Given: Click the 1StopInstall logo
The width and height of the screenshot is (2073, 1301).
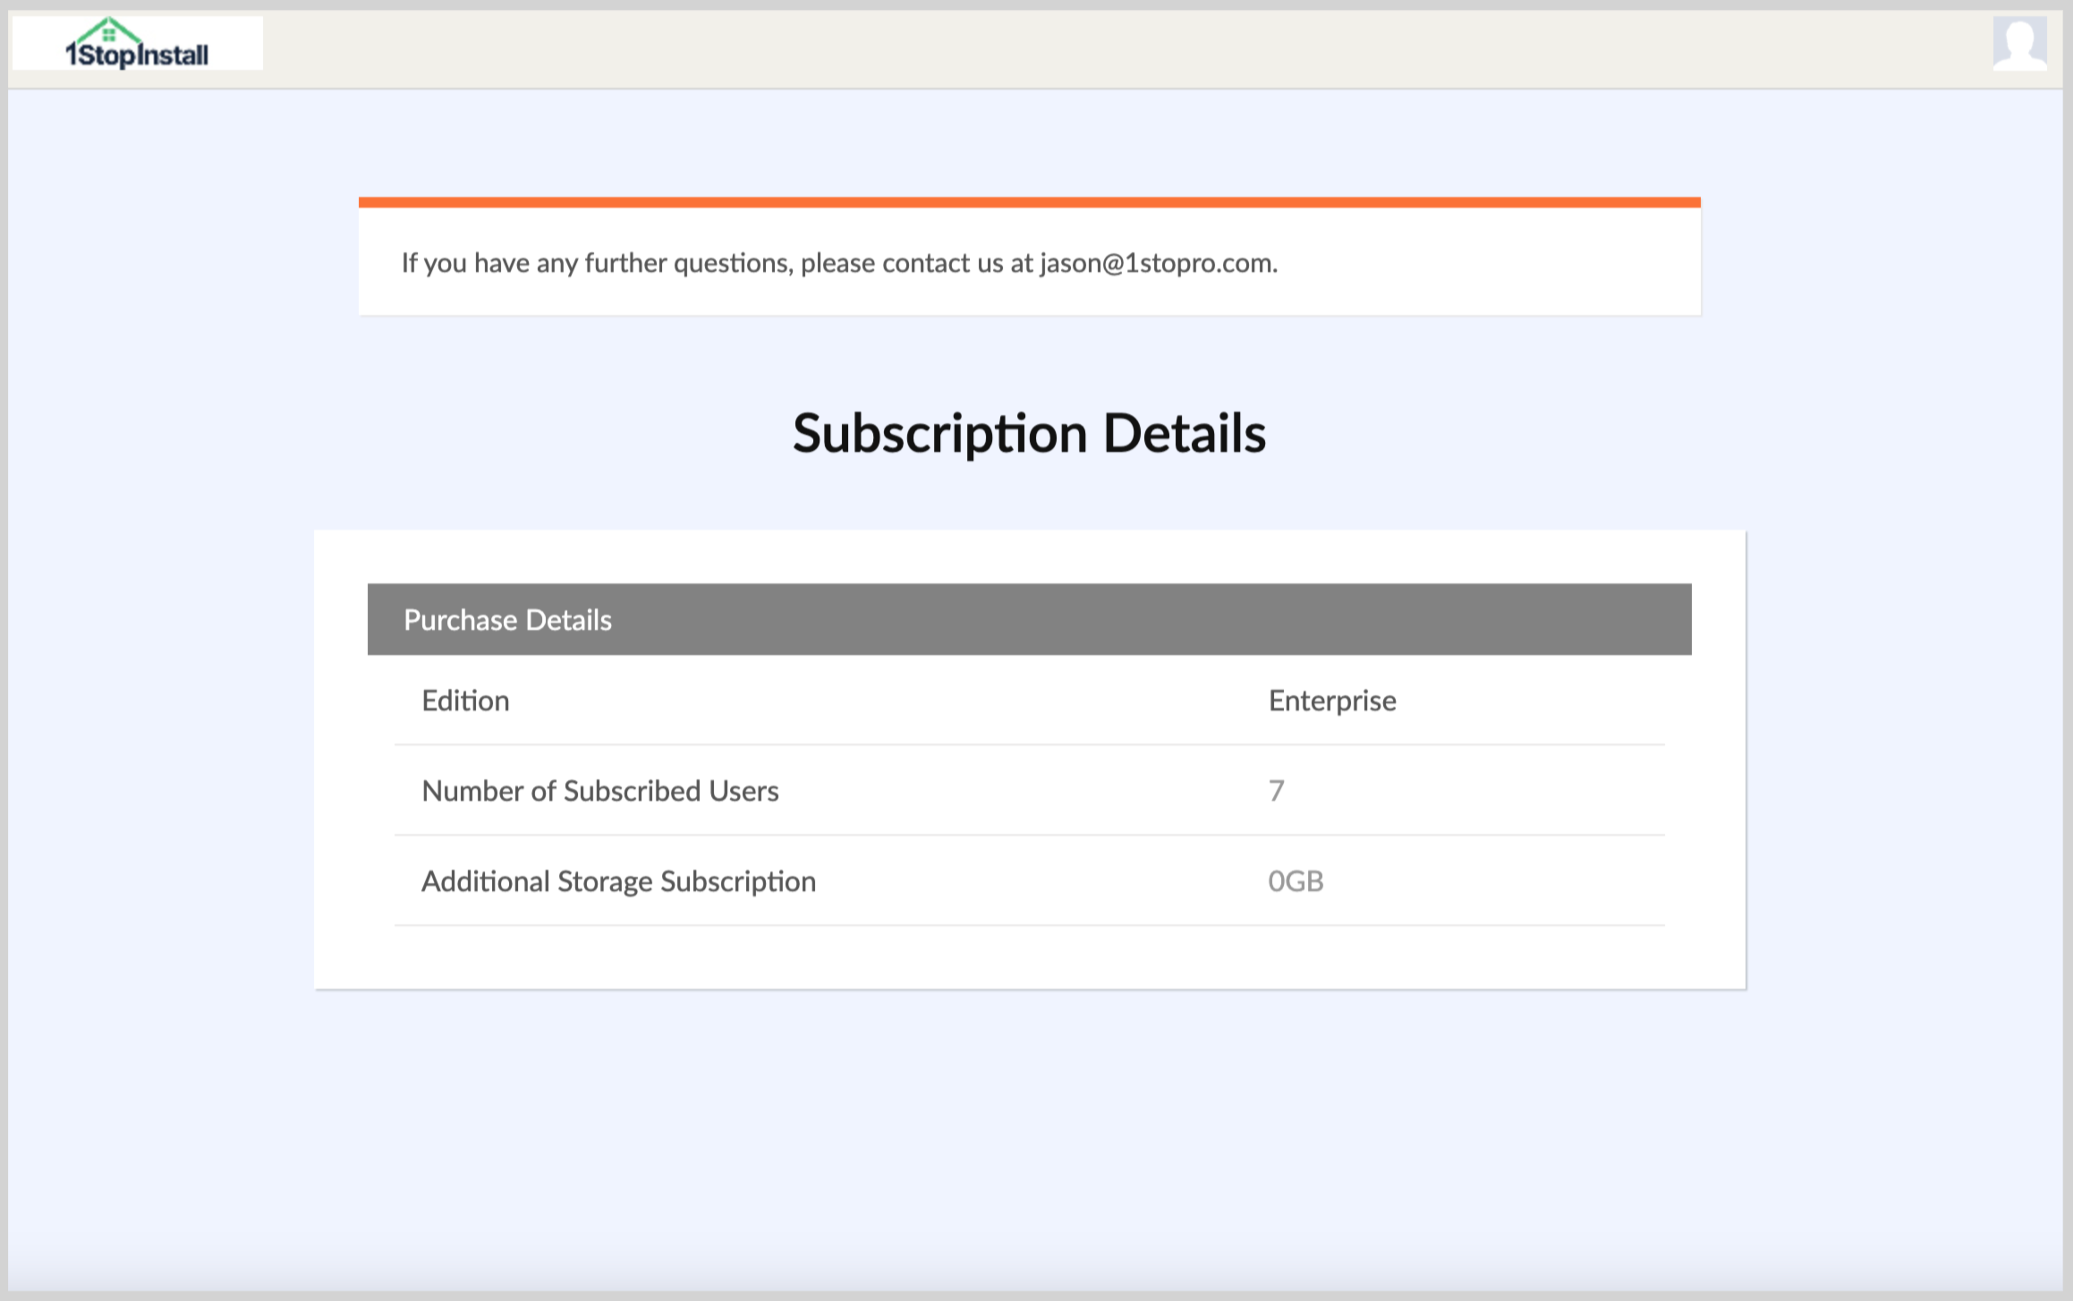Looking at the screenshot, I should coord(137,43).
